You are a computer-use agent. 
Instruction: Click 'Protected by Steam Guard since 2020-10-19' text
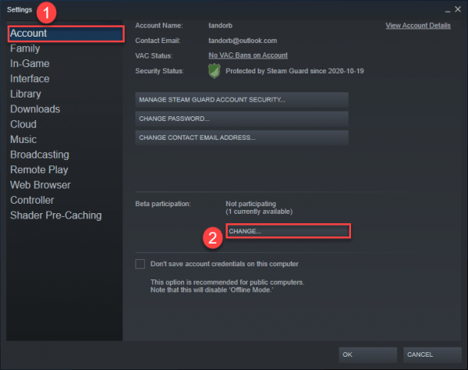click(x=295, y=71)
